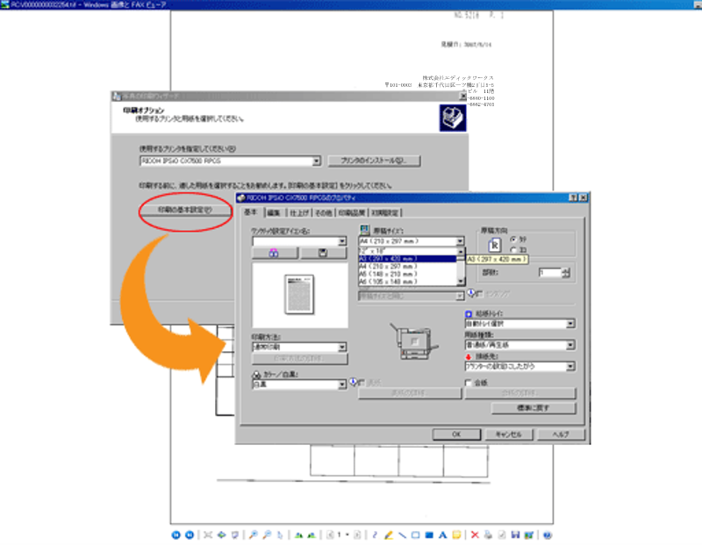Click プリンタのインストール button in wizard
702x545 pixels.
click(374, 161)
